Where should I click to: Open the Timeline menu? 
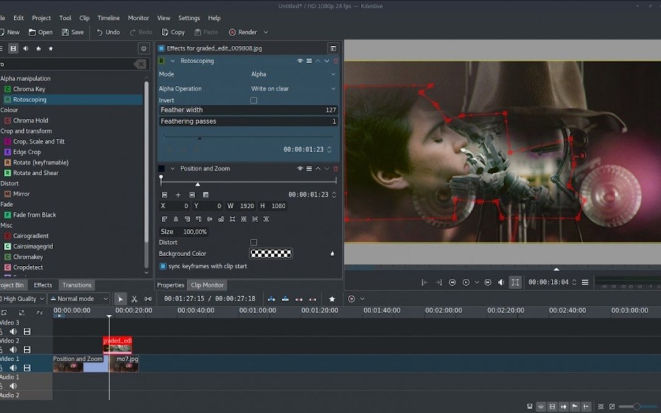click(108, 17)
